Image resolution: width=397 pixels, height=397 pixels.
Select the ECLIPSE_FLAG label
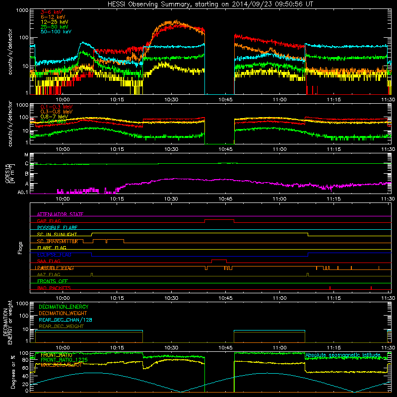[x=54, y=255]
